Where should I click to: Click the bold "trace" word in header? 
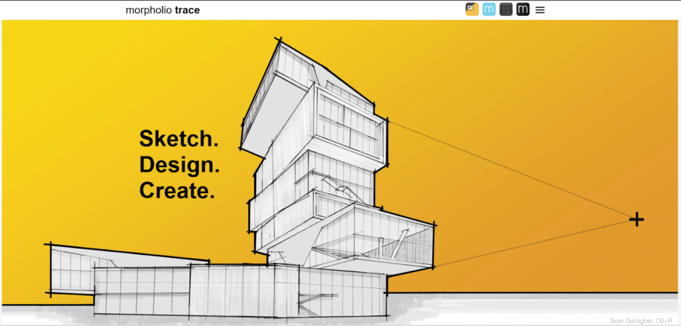pos(187,10)
